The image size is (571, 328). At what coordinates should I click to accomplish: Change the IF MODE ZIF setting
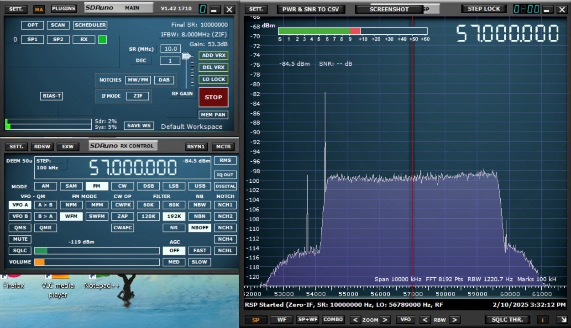pyautogui.click(x=137, y=96)
